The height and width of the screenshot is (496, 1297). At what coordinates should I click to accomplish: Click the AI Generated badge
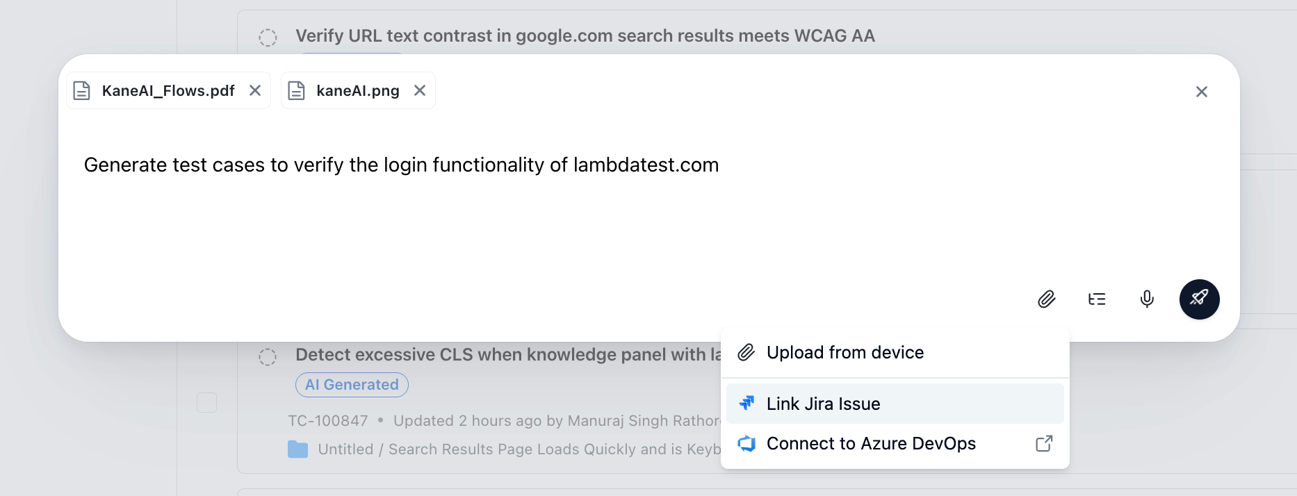coord(352,384)
